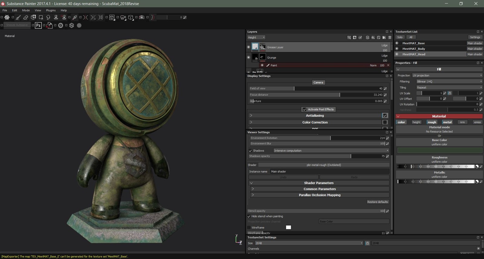This screenshot has width=484, height=259.
Task: Enable the Color Correction checkbox
Action: [385, 122]
